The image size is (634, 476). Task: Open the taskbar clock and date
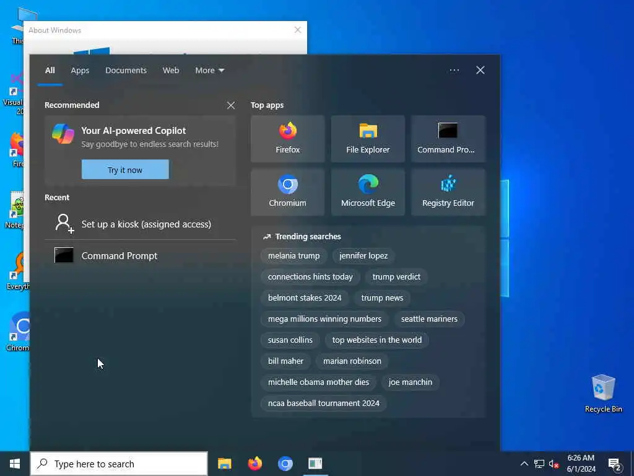click(x=581, y=464)
